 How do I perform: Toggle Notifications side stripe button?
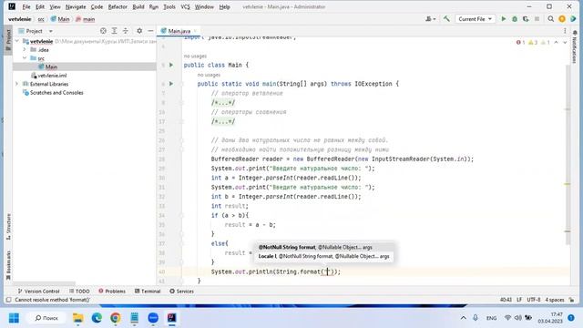[x=575, y=47]
